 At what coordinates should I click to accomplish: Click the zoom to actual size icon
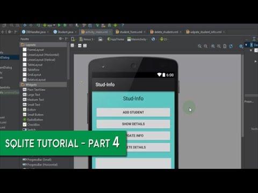click(x=206, y=46)
